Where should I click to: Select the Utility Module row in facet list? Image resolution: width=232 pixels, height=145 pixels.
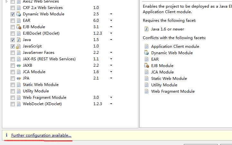coord(36,91)
